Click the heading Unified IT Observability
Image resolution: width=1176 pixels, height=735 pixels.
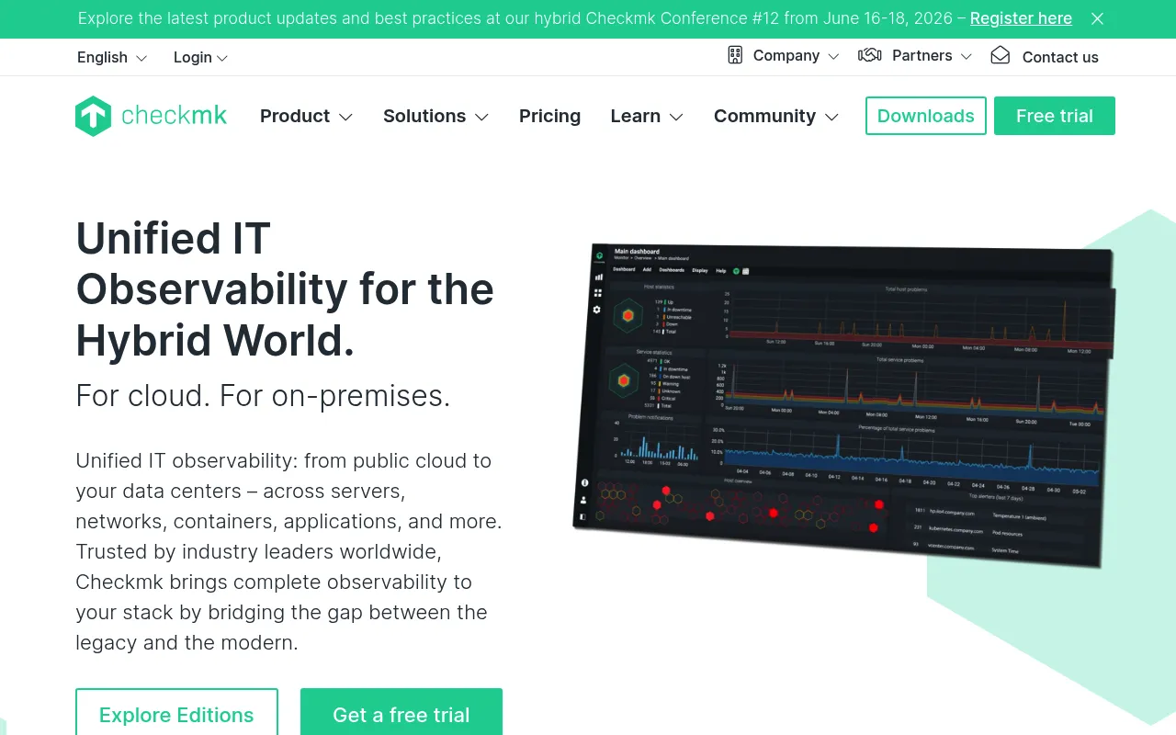(285, 289)
